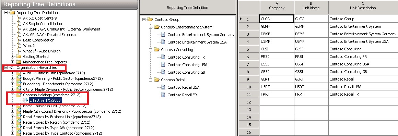
Task: Click the Retail Stores by Type AW icon
Action: (x=19, y=128)
